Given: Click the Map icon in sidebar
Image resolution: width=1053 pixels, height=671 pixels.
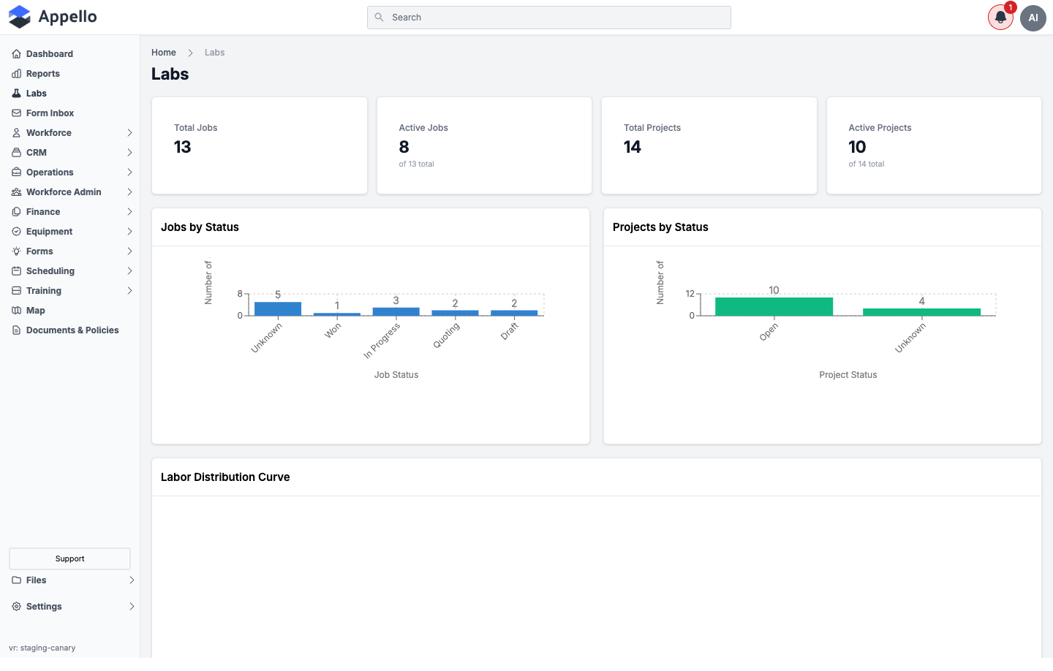Looking at the screenshot, I should click(x=16, y=311).
